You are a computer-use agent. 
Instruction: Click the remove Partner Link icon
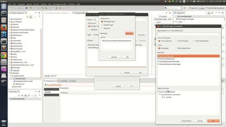[171, 19]
